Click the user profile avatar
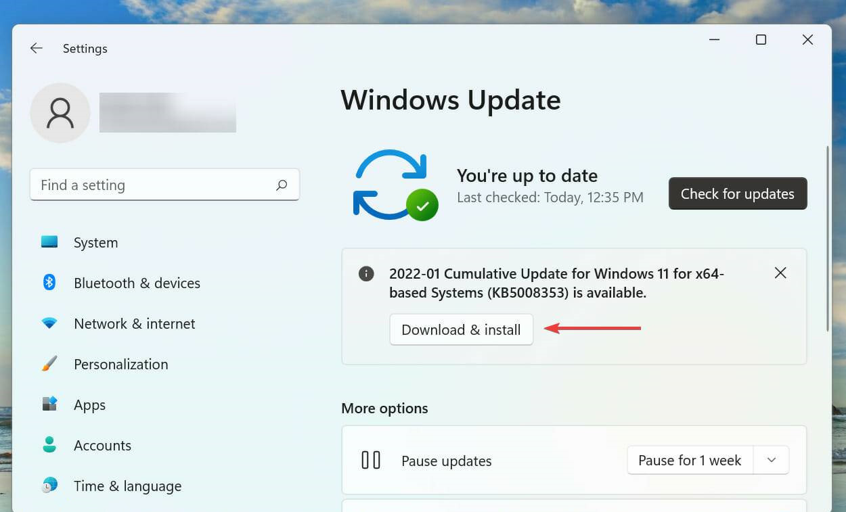Viewport: 846px width, 512px height. pyautogui.click(x=60, y=113)
